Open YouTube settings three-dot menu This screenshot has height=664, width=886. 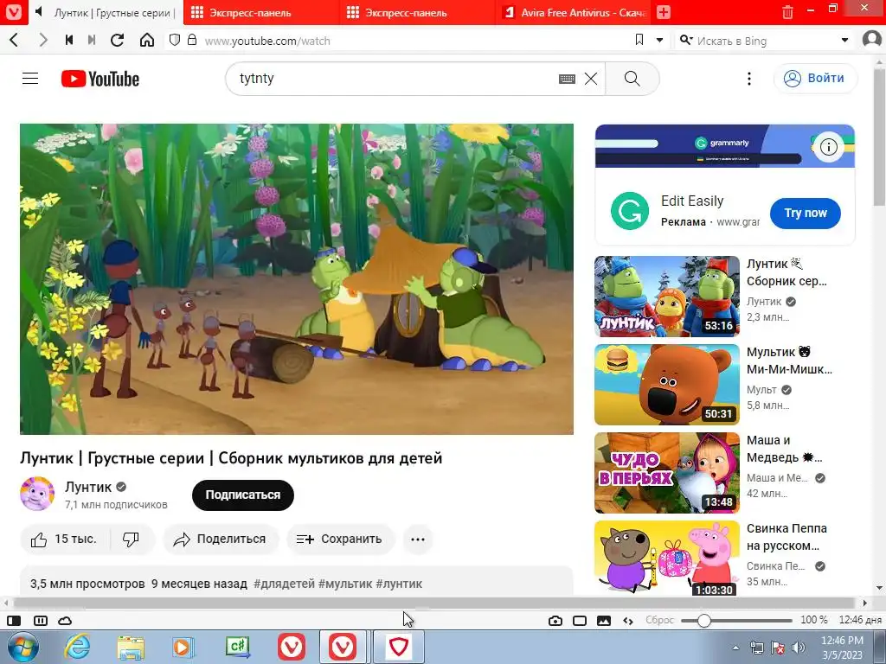[x=749, y=79]
